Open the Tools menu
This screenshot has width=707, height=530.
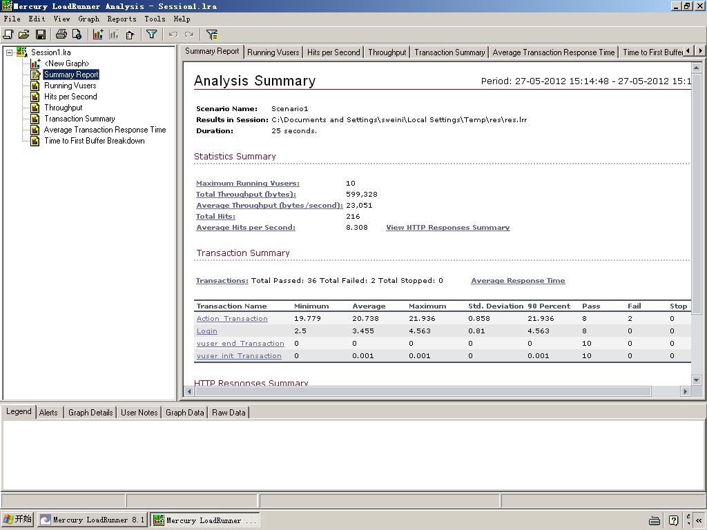155,19
